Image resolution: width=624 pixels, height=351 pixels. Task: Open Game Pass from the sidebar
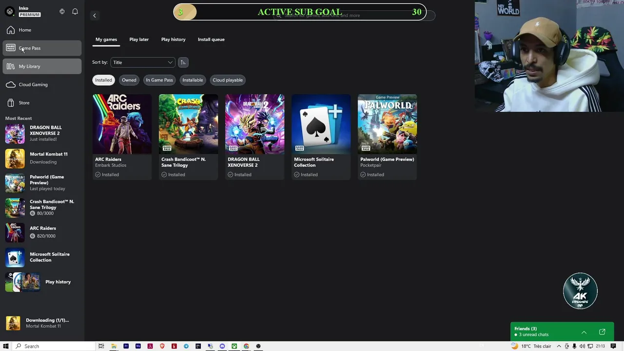click(42, 48)
